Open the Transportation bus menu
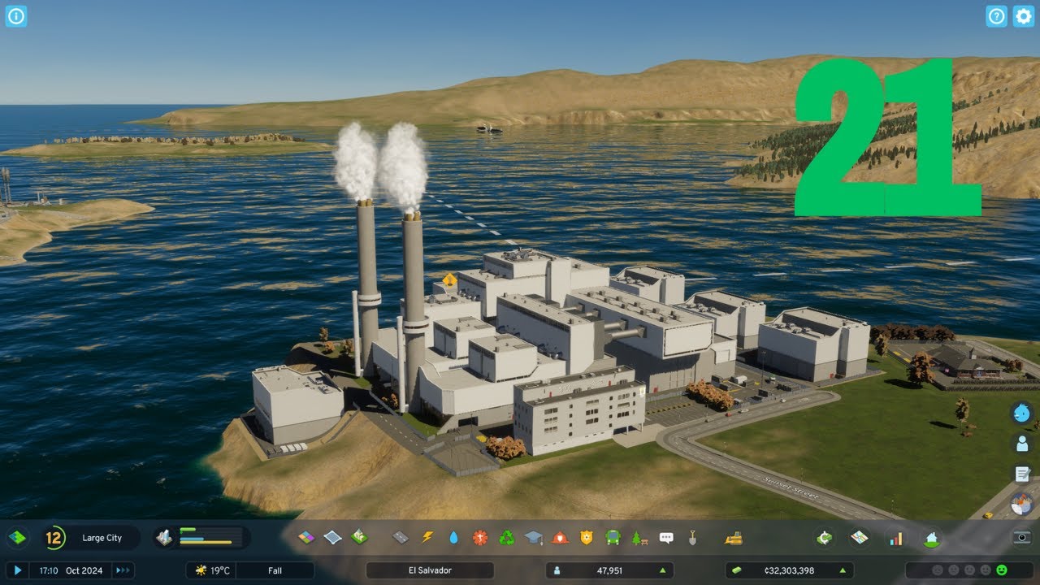1040x585 pixels. tap(613, 537)
